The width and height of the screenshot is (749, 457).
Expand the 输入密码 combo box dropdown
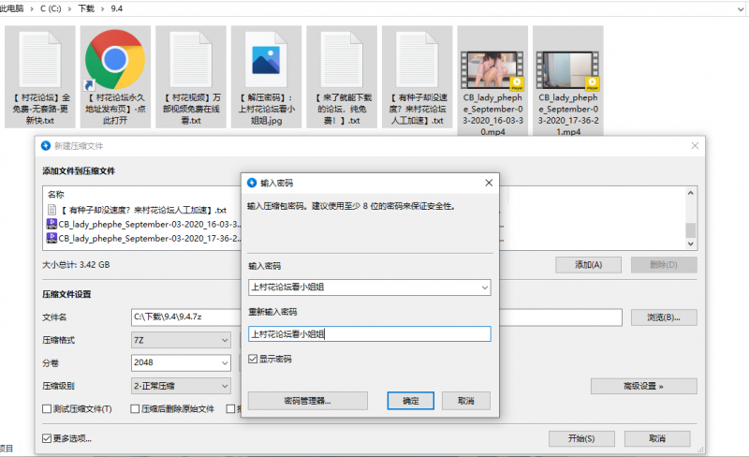(x=483, y=287)
